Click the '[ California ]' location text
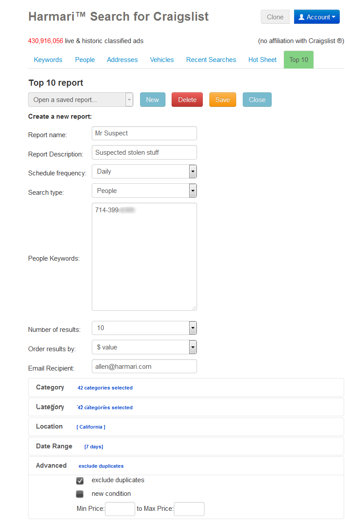The width and height of the screenshot is (345, 531). (91, 427)
